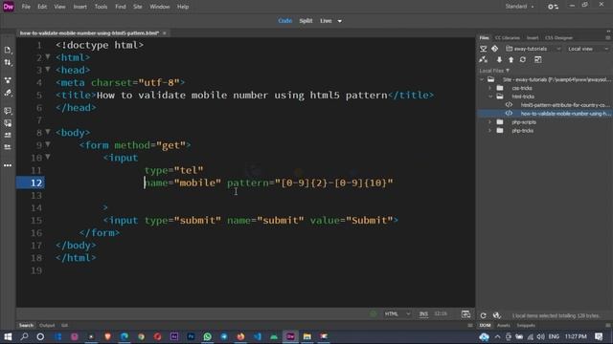This screenshot has height=344, width=613.
Task: Switch to Live view
Action: (326, 21)
